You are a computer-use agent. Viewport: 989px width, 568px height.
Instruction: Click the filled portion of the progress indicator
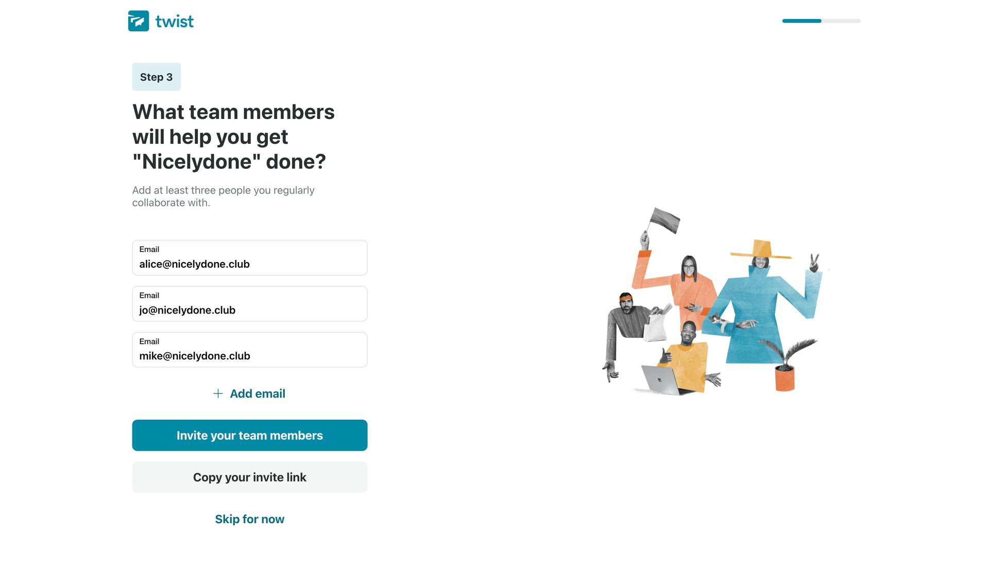(x=801, y=21)
